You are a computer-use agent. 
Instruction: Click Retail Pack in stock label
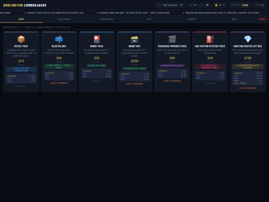21,86
